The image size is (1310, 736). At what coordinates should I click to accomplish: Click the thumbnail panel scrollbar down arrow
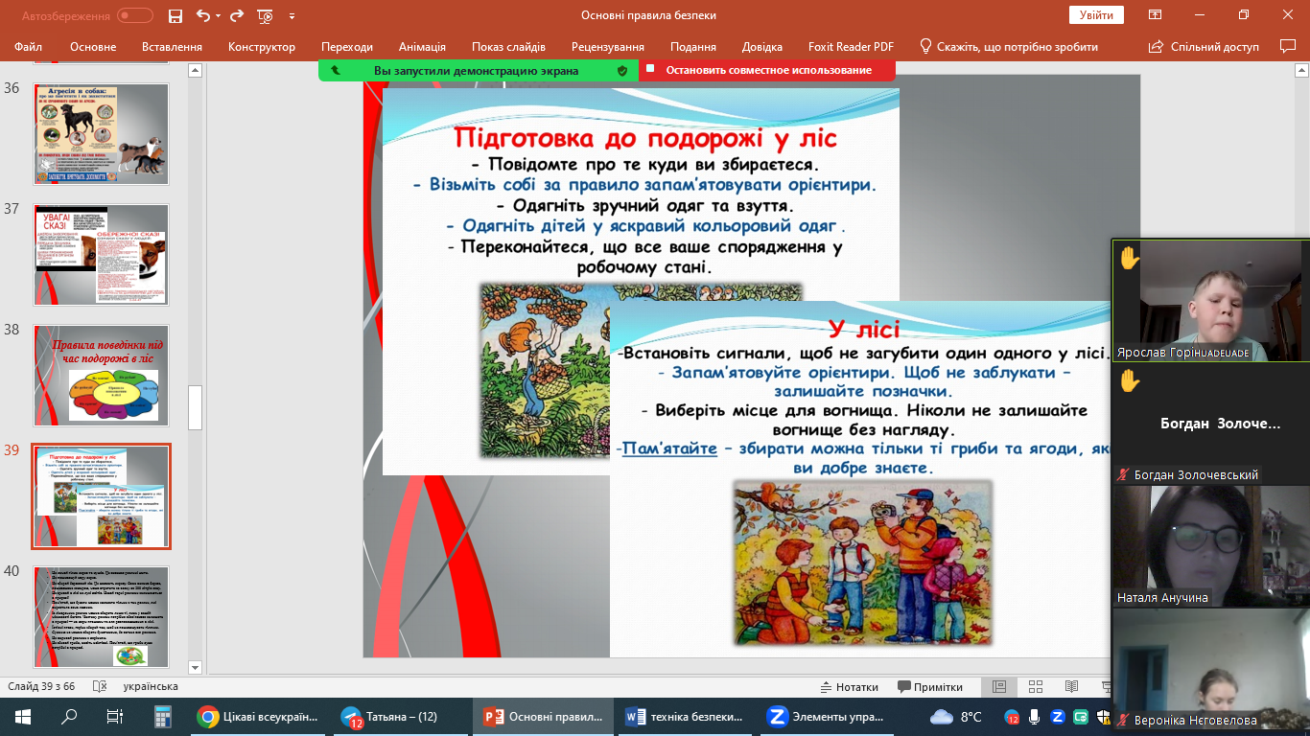(x=195, y=667)
